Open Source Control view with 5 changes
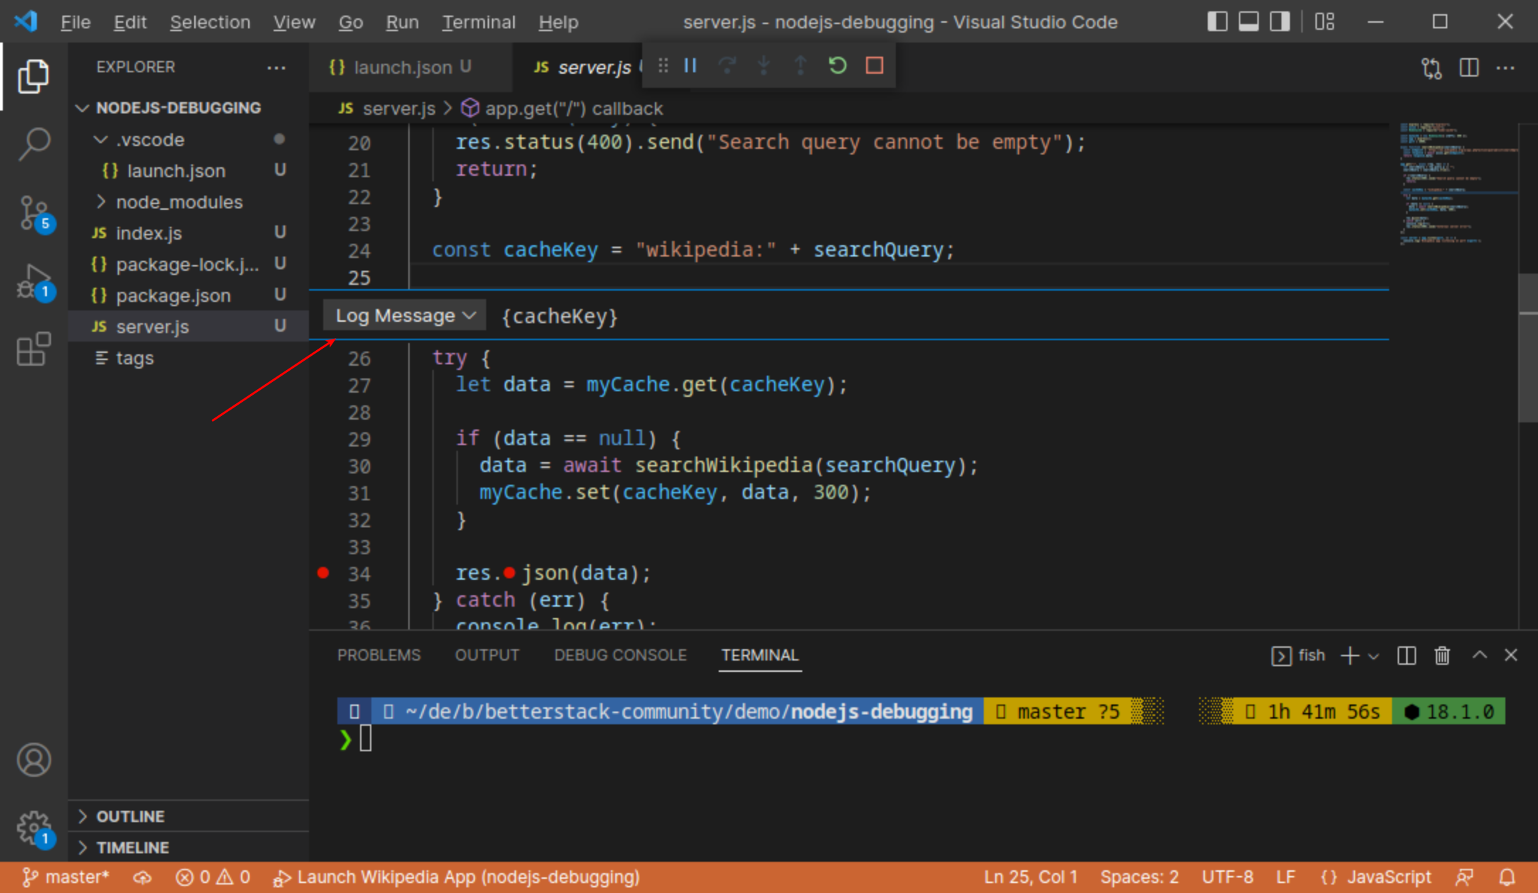Image resolution: width=1538 pixels, height=893 pixels. pyautogui.click(x=33, y=213)
